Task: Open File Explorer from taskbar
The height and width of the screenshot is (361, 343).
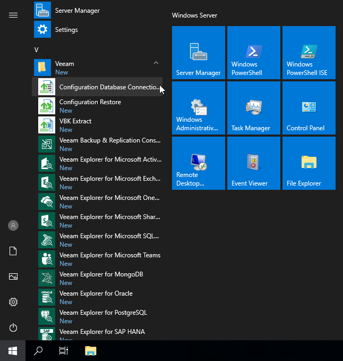Action: tap(91, 351)
